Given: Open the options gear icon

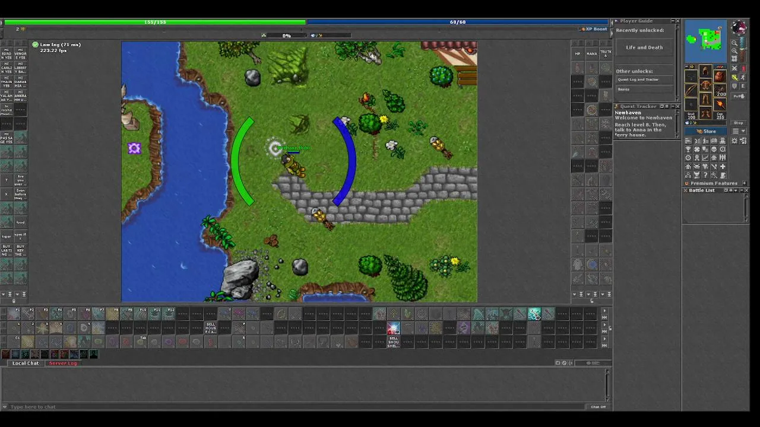Looking at the screenshot, I should pos(734,141).
